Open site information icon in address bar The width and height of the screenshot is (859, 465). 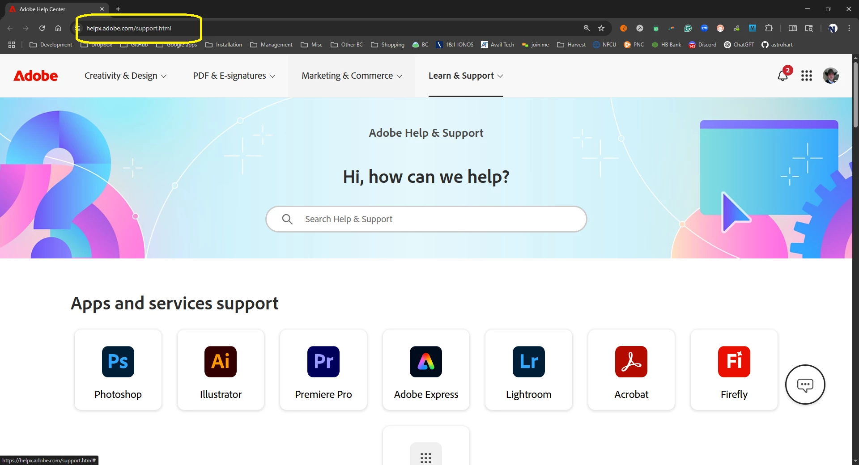77,28
